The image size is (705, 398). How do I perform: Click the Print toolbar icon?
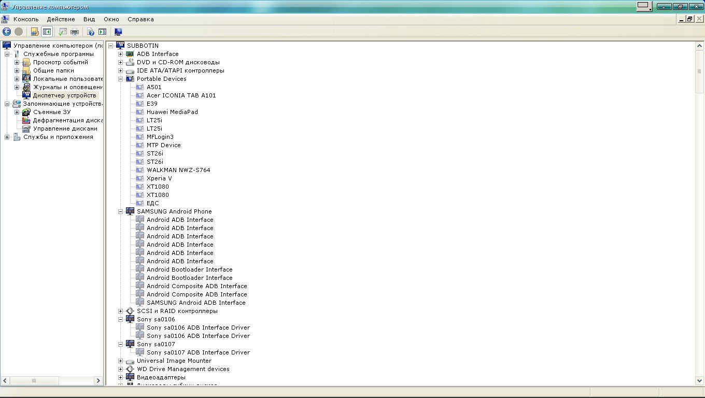point(75,32)
